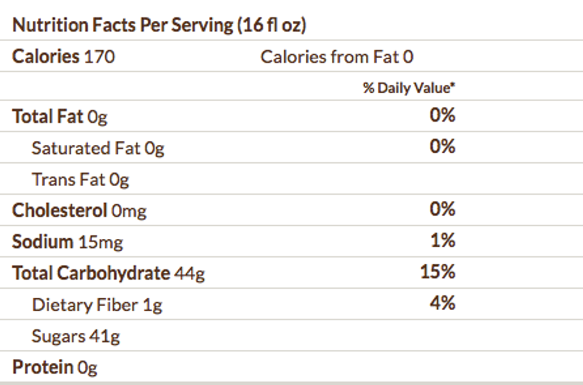The width and height of the screenshot is (583, 385).
Task: Select the Dietary Fiber 1g label
Action: click(97, 305)
